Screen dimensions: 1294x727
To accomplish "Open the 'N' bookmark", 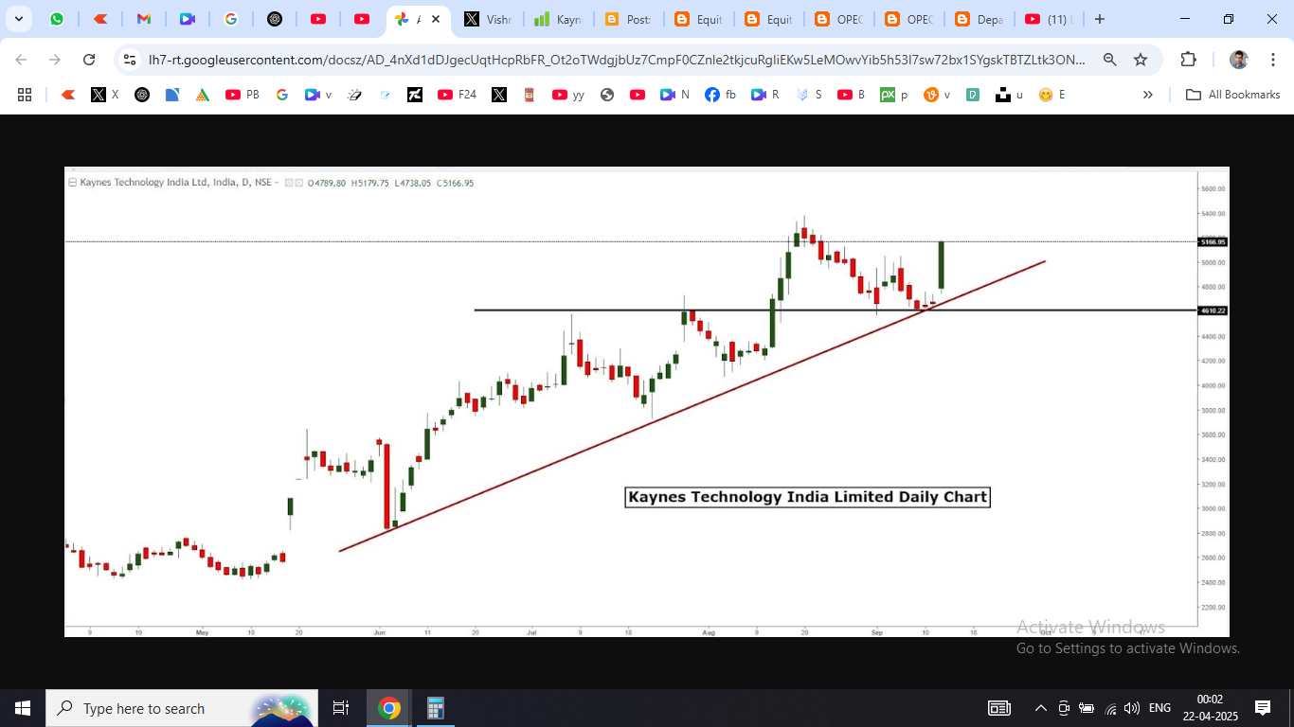I will tap(674, 95).
